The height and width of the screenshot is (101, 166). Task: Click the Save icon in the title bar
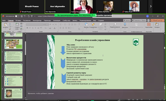[22, 16]
